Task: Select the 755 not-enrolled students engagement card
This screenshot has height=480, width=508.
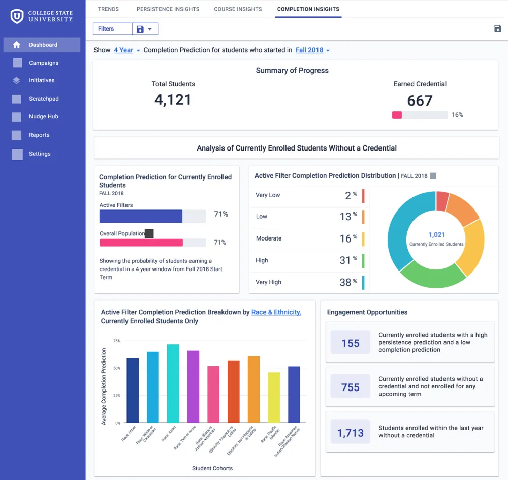Action: coord(410,386)
